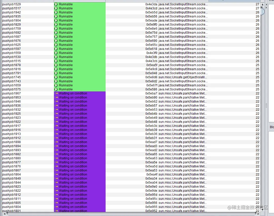Click Waiting on condition state for pushjob1912

tap(73, 138)
